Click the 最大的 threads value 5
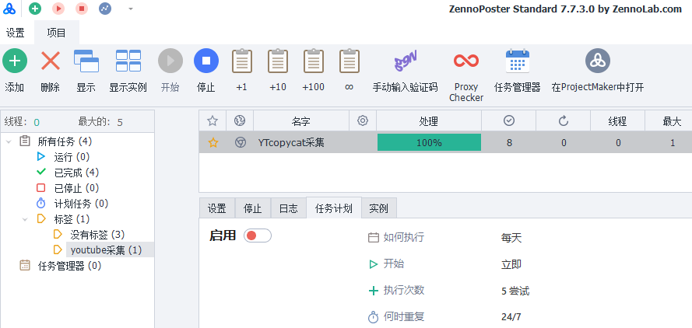 [120, 122]
